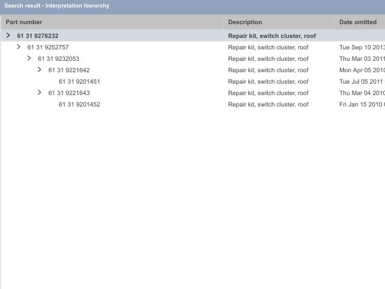Viewport: 385px width, 289px height.
Task: Click description of the 61 31 9276232 row
Action: (x=272, y=36)
